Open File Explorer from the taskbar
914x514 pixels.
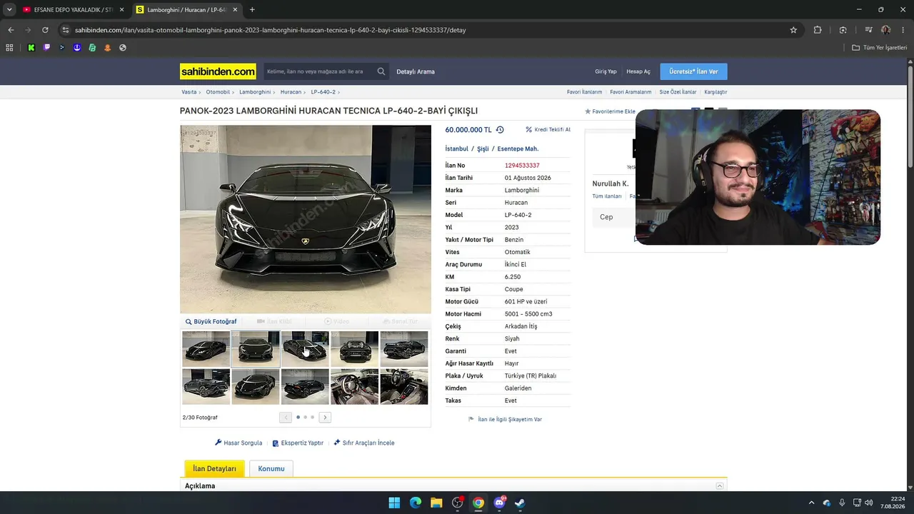[x=436, y=503]
